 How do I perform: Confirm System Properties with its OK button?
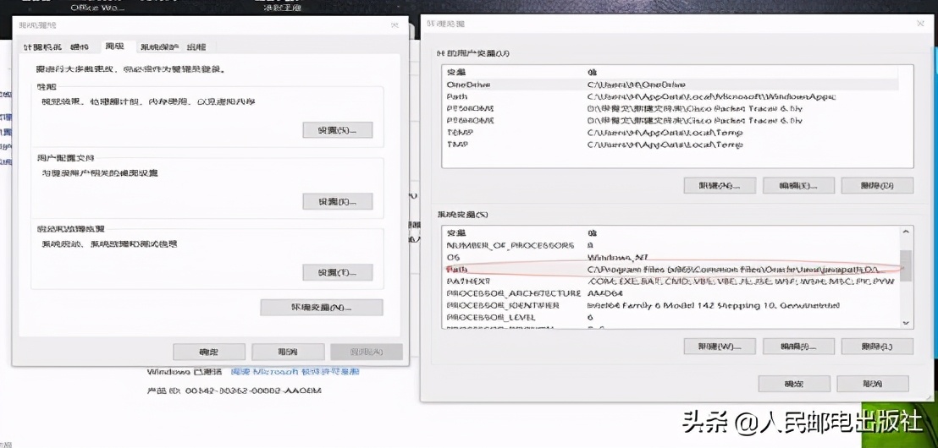(x=209, y=352)
